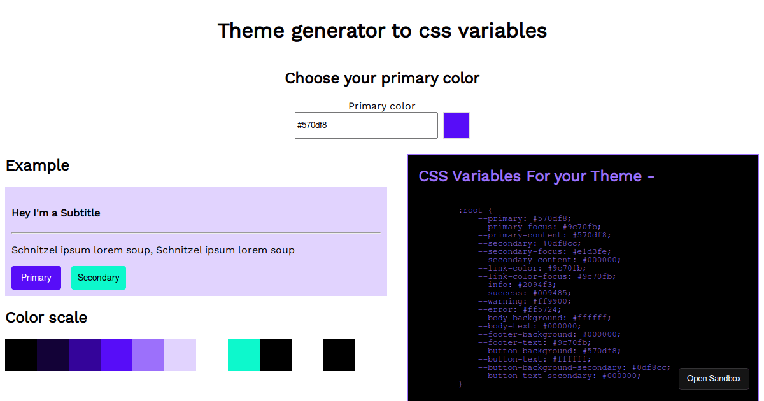This screenshot has height=401, width=764.
Task: Click the primary color hex input field
Action: (366, 125)
